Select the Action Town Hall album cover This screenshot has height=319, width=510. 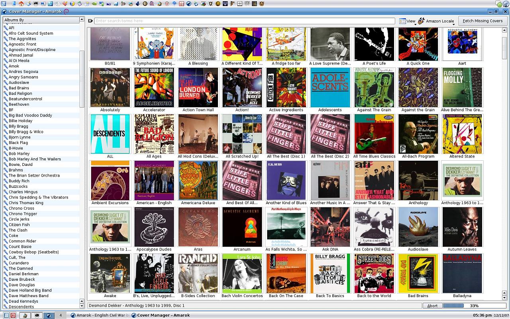198,87
